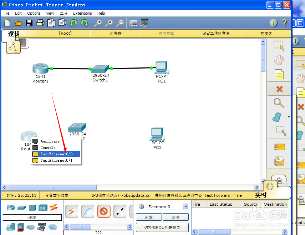Activate the Move Layout hand tool
The width and height of the screenshot is (305, 235).
279,60
